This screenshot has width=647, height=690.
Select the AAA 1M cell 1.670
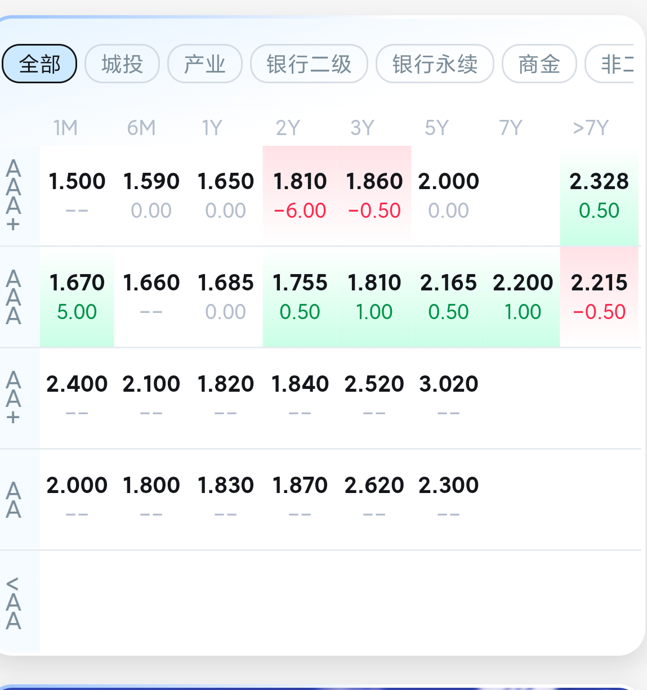click(x=77, y=296)
